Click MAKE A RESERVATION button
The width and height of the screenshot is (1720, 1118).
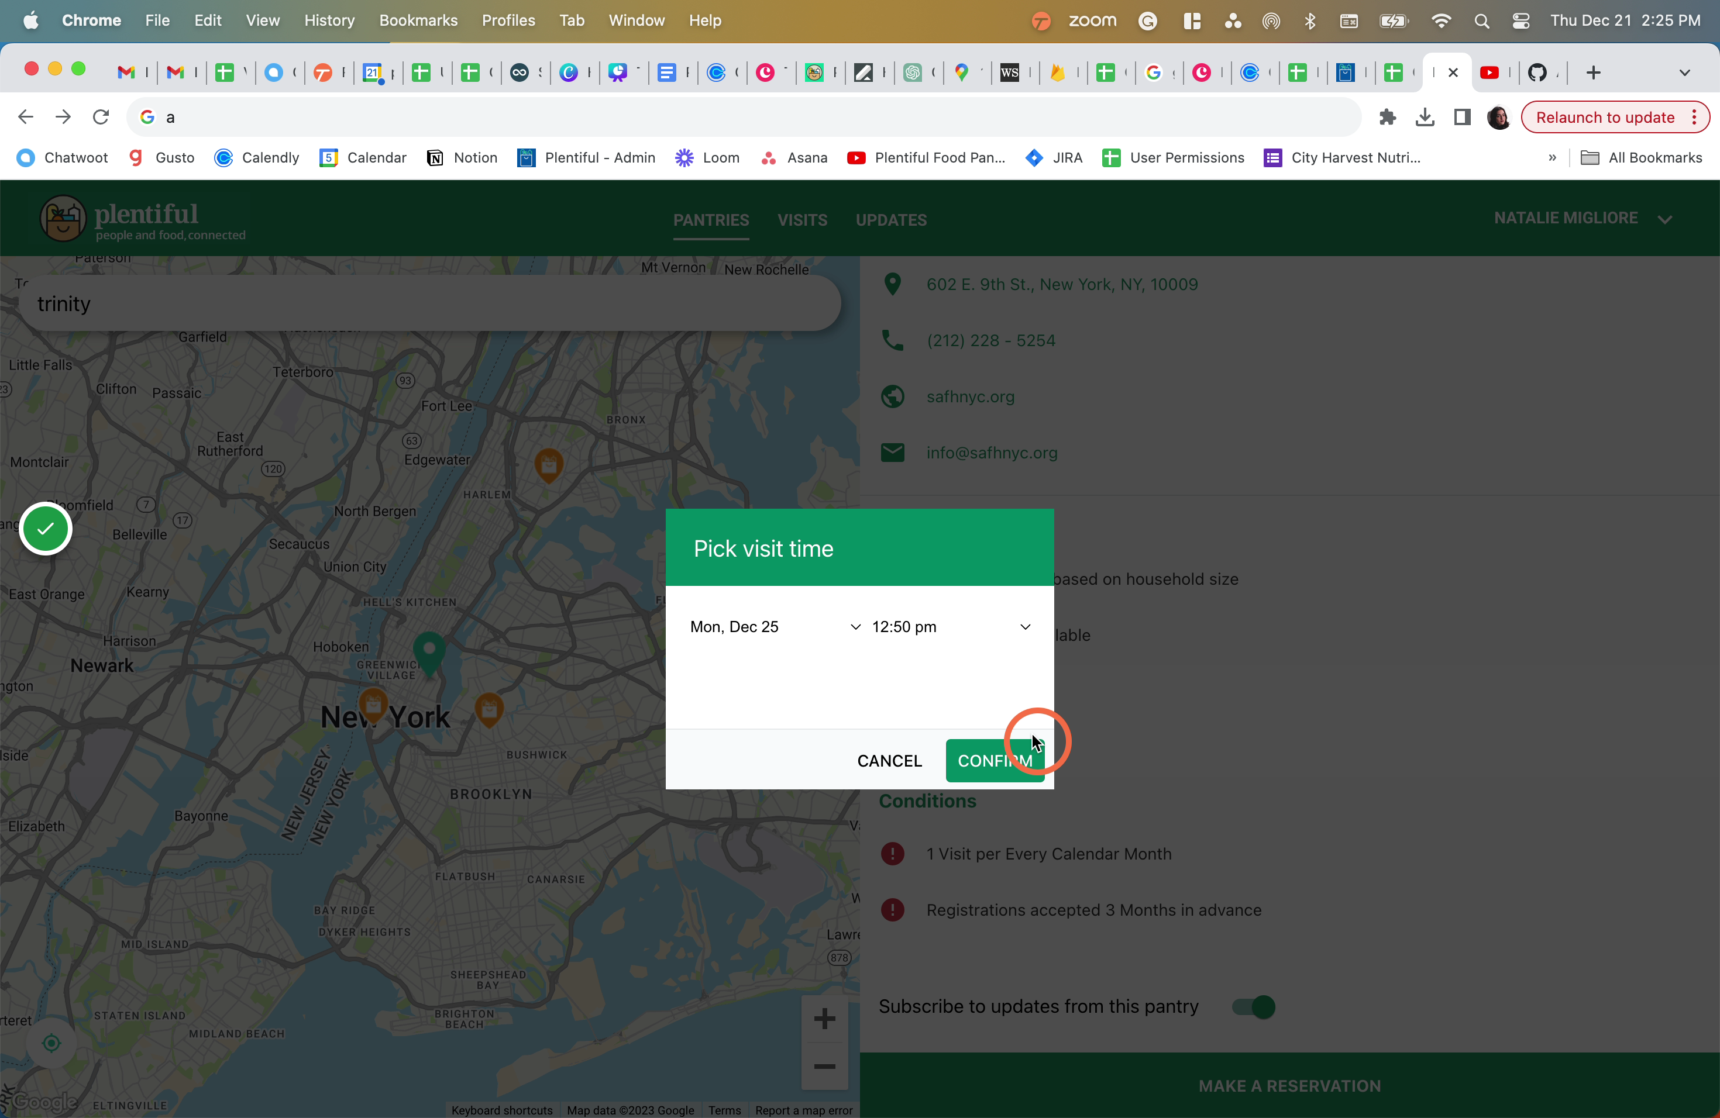[1289, 1085]
